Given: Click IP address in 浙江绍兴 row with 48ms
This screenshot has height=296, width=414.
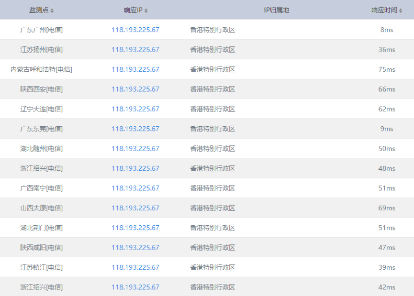Looking at the screenshot, I should pyautogui.click(x=135, y=168).
